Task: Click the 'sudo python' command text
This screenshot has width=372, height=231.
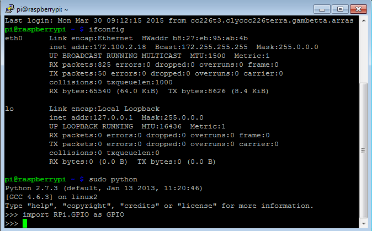Action: (113, 179)
